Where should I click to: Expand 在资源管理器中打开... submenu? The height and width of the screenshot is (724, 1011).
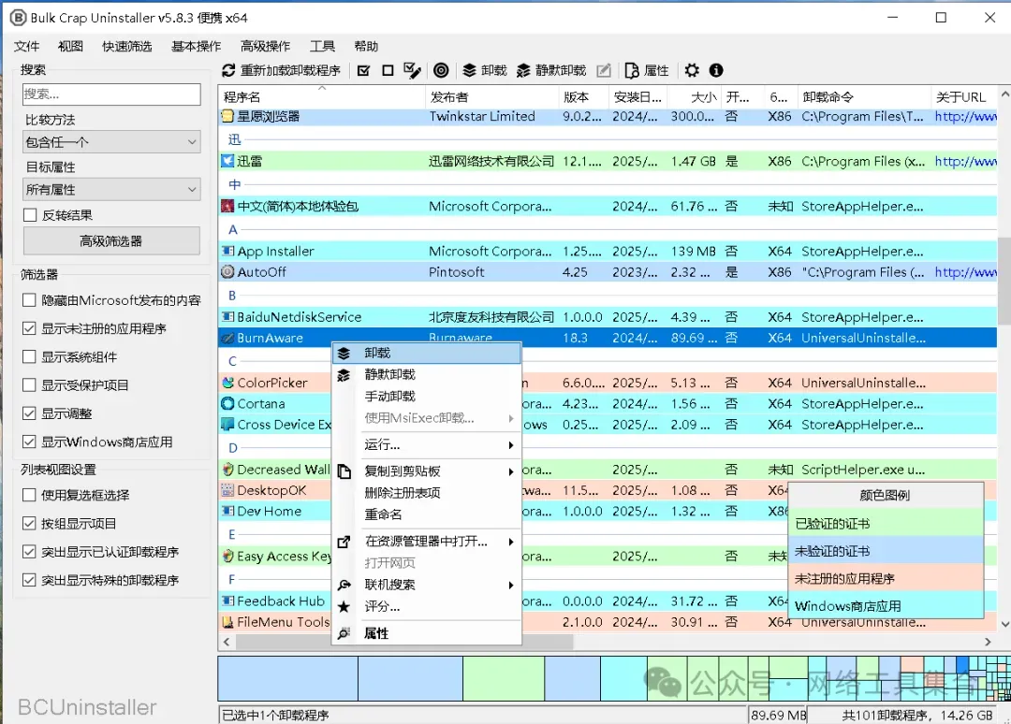[x=426, y=541]
